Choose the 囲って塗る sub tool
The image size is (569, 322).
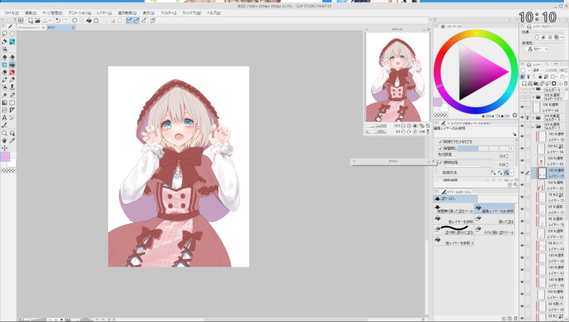[x=494, y=220]
